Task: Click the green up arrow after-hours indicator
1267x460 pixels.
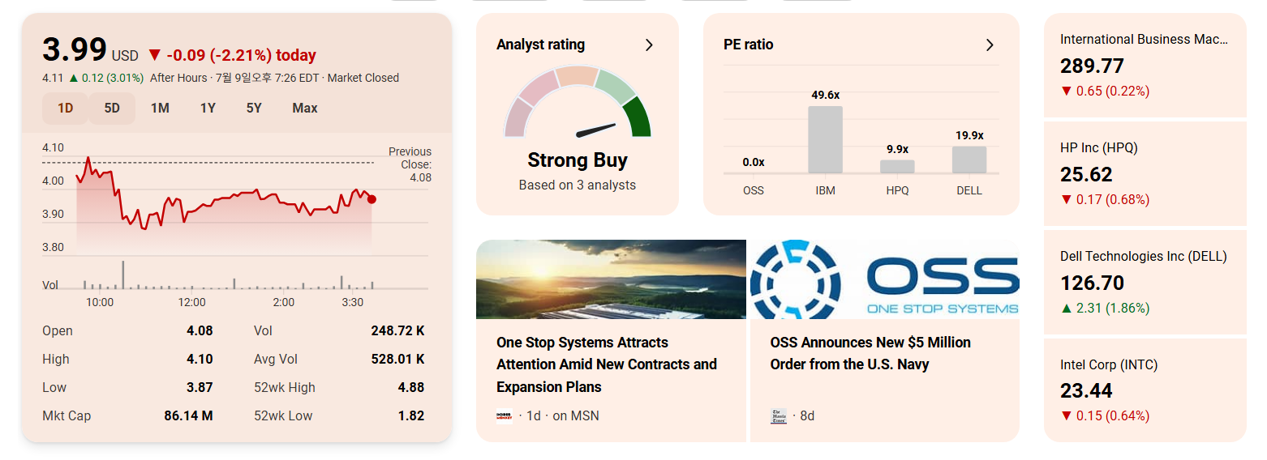Action: point(74,78)
